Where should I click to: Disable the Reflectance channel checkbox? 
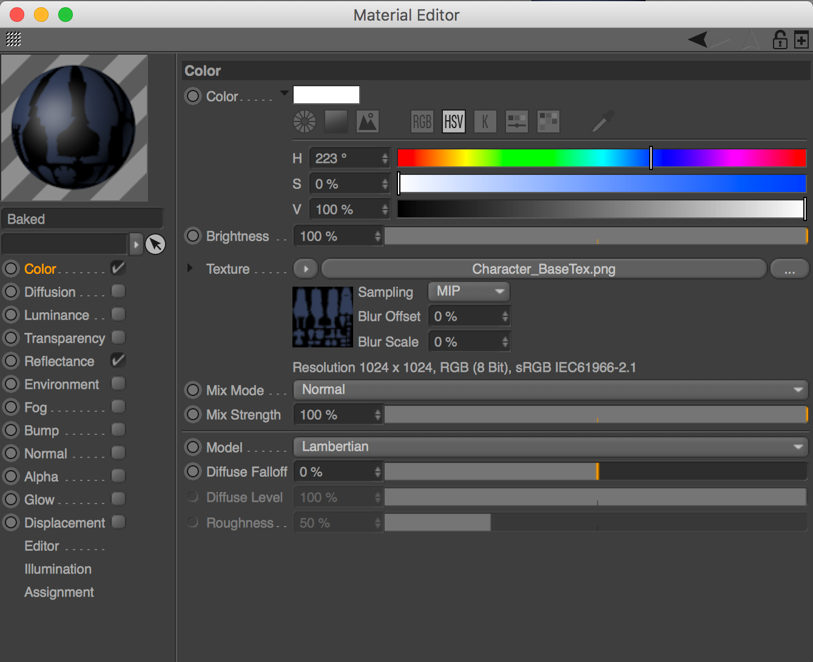(118, 361)
